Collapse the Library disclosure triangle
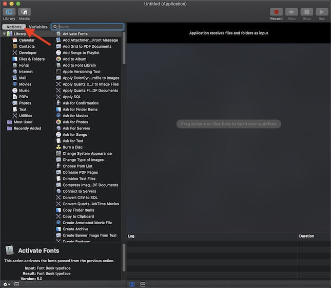This screenshot has height=288, width=331. (x=4, y=34)
